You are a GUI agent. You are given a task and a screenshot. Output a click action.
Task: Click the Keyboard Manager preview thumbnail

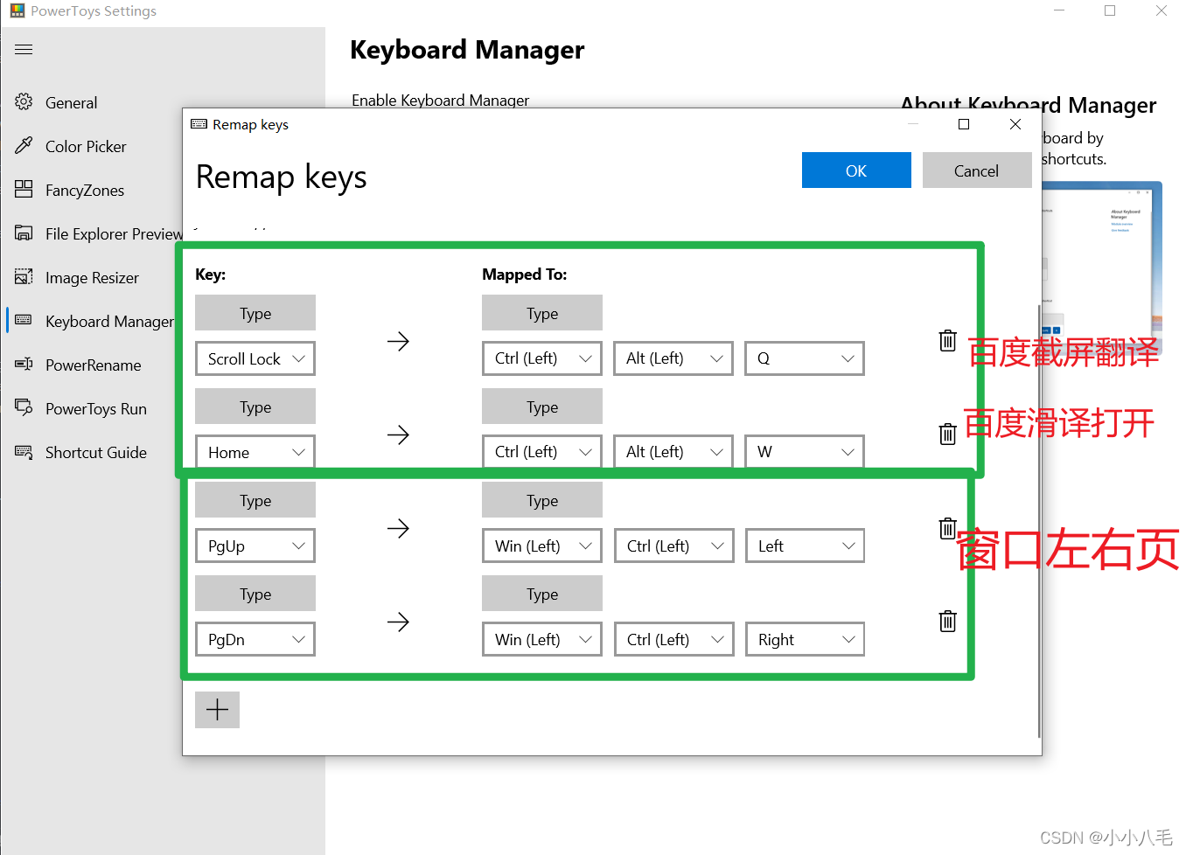point(1102,267)
